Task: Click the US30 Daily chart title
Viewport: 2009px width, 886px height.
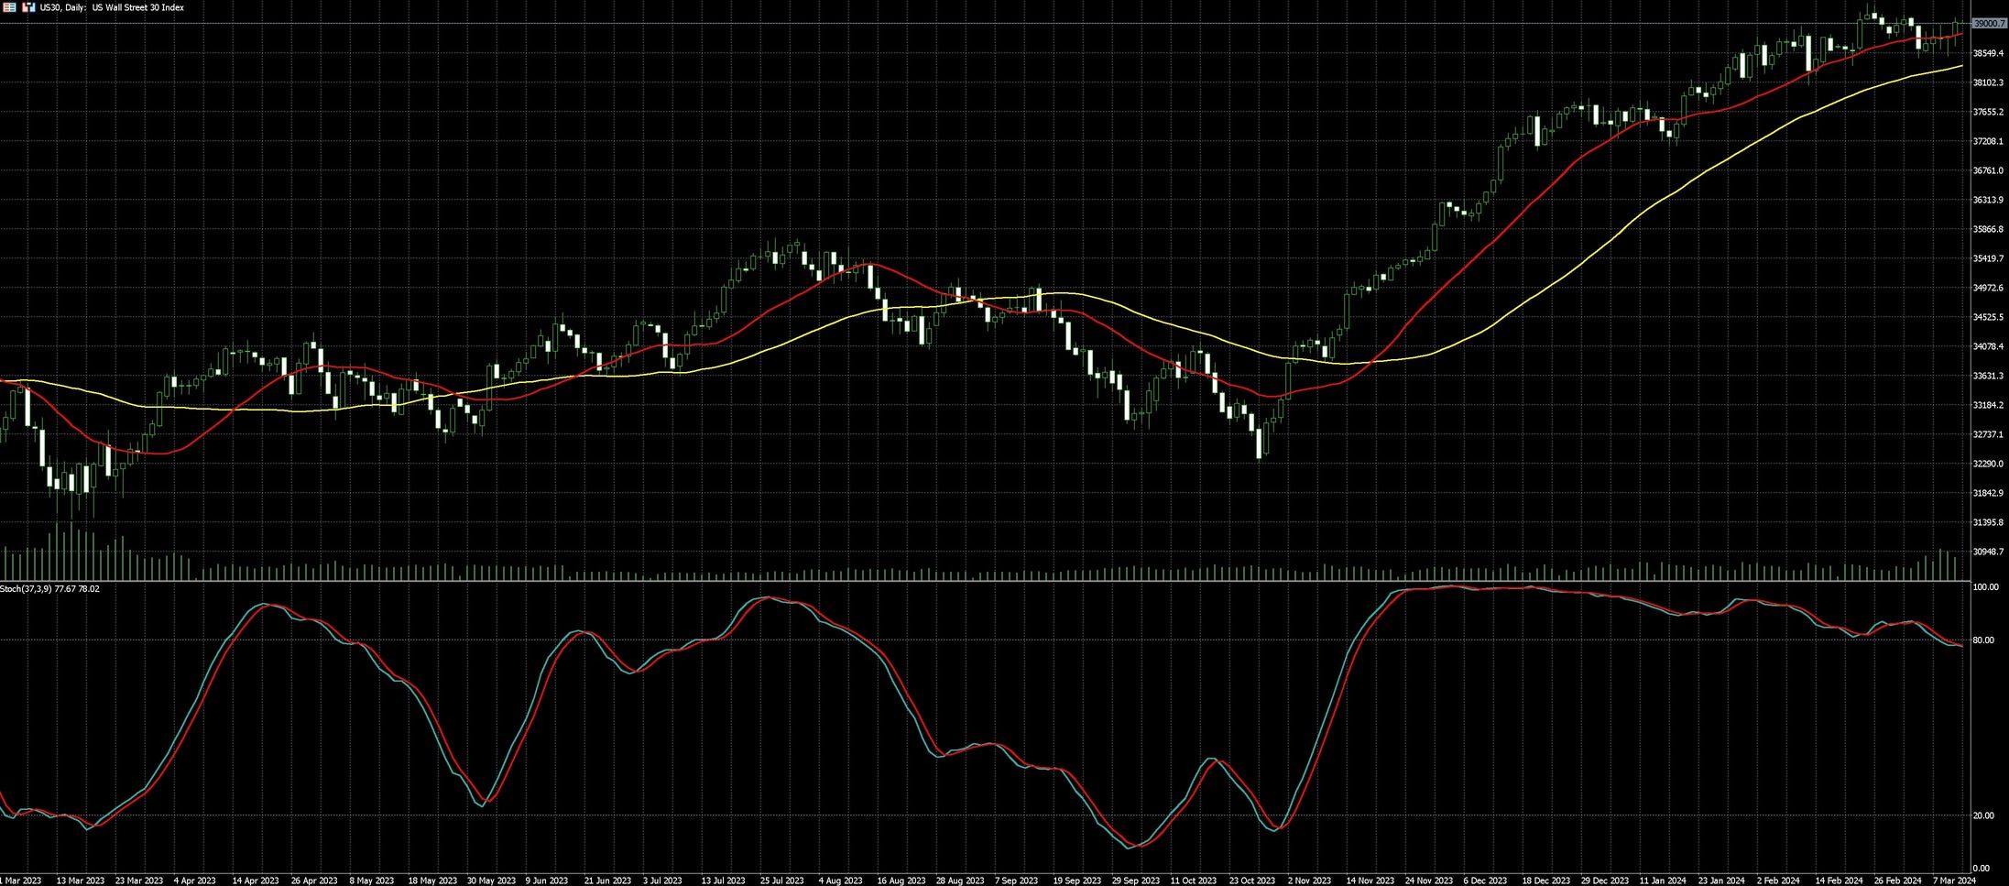Action: (112, 7)
